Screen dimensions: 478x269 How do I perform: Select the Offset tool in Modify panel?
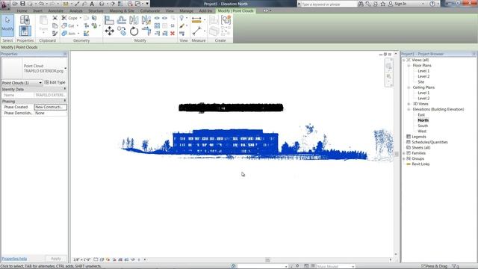[x=122, y=20]
